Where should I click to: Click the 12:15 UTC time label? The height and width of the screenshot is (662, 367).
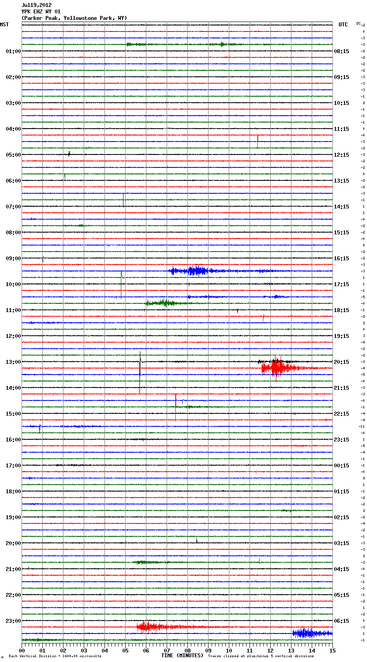342,155
